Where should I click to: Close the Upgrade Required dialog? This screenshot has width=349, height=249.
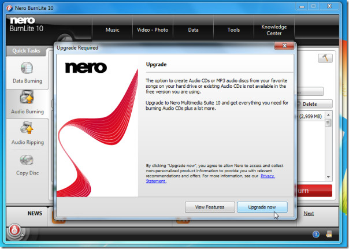pos(284,46)
